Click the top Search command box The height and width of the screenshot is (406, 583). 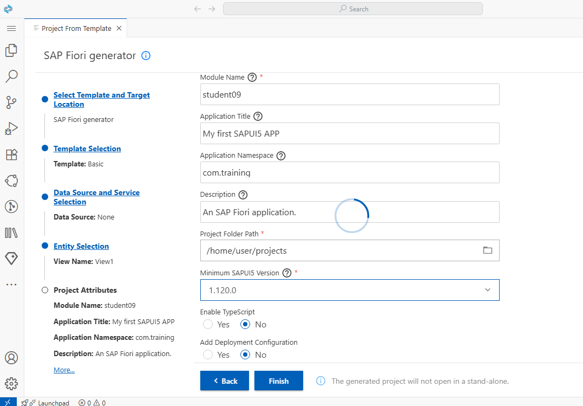[x=353, y=9]
